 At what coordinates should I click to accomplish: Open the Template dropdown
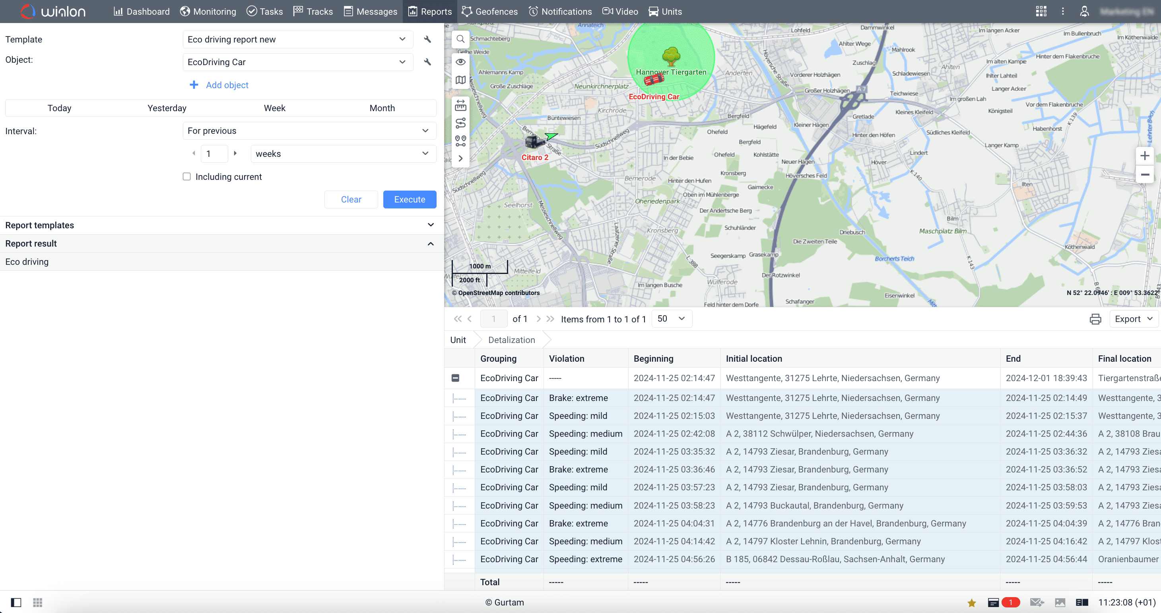pyautogui.click(x=297, y=39)
